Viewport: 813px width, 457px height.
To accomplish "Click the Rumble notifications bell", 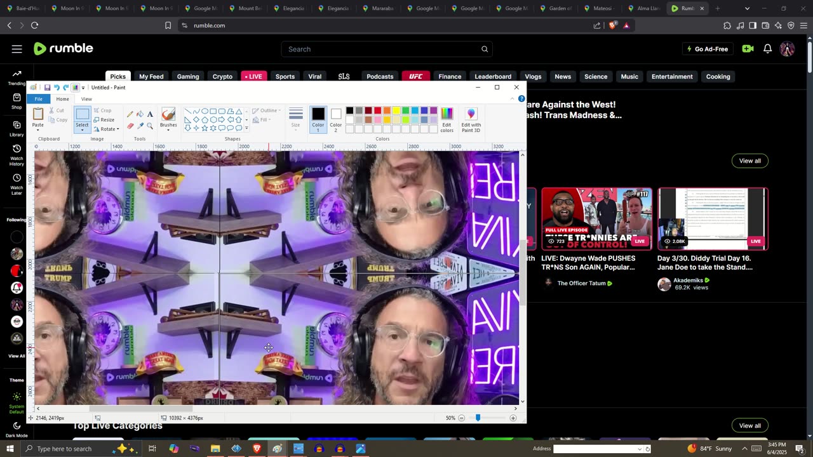I will 767,49.
